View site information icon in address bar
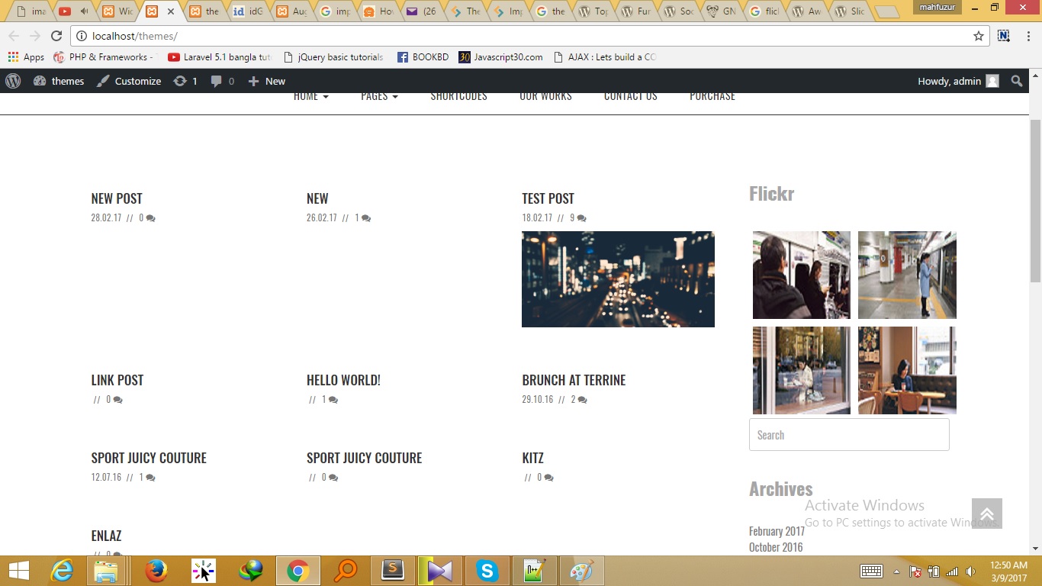This screenshot has width=1042, height=586. tap(82, 36)
